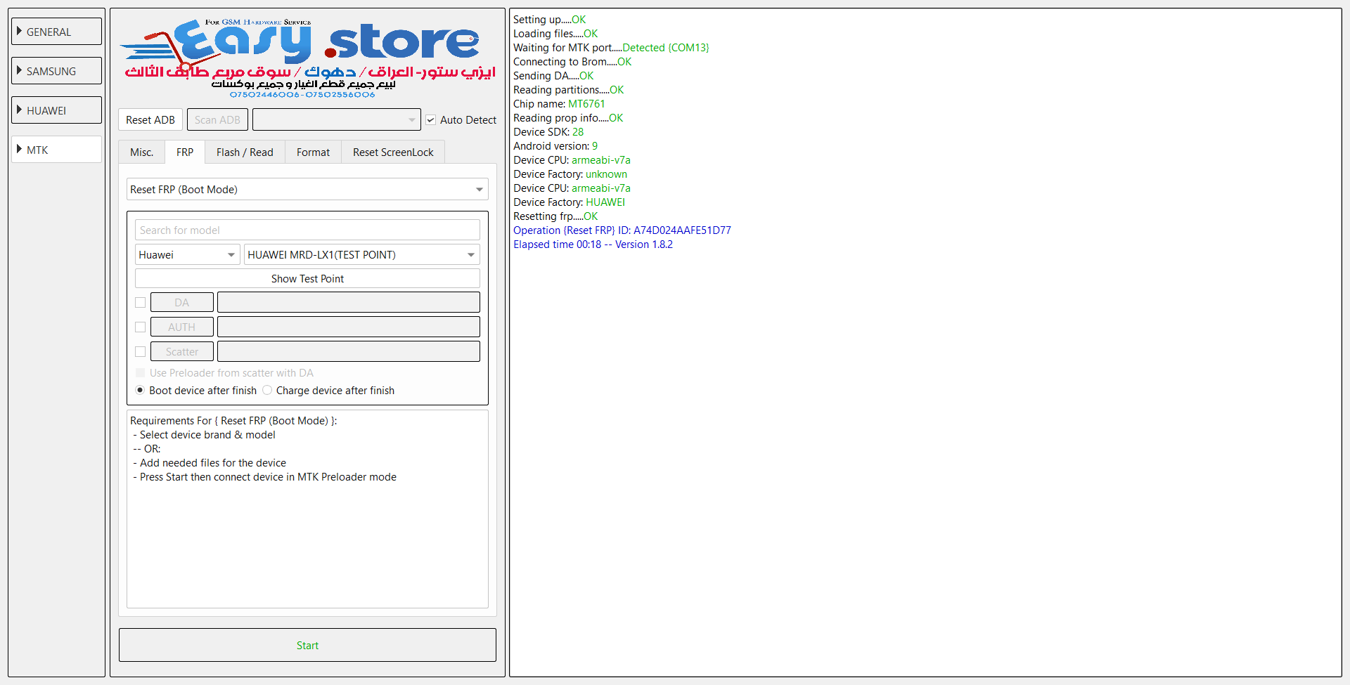Open the ADB device dropdown list
Image resolution: width=1350 pixels, height=685 pixels.
337,120
